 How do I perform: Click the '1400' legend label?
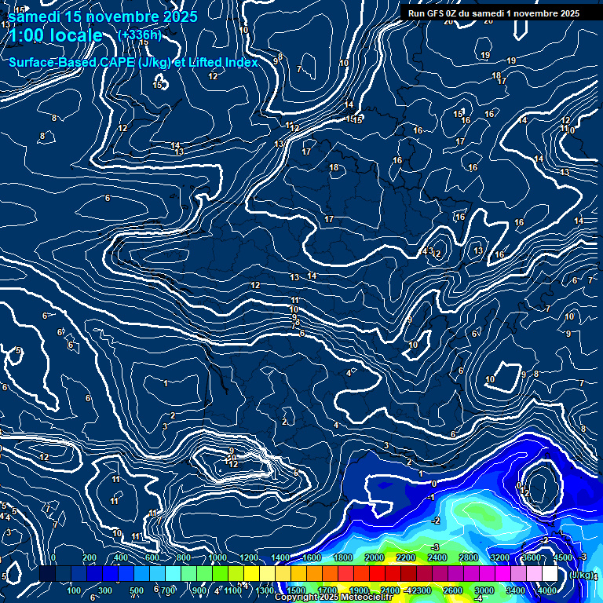click(280, 557)
